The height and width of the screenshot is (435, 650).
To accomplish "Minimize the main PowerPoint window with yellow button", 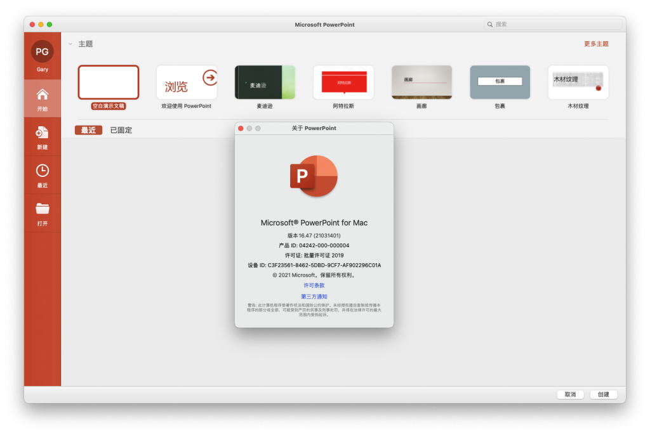I will (41, 25).
